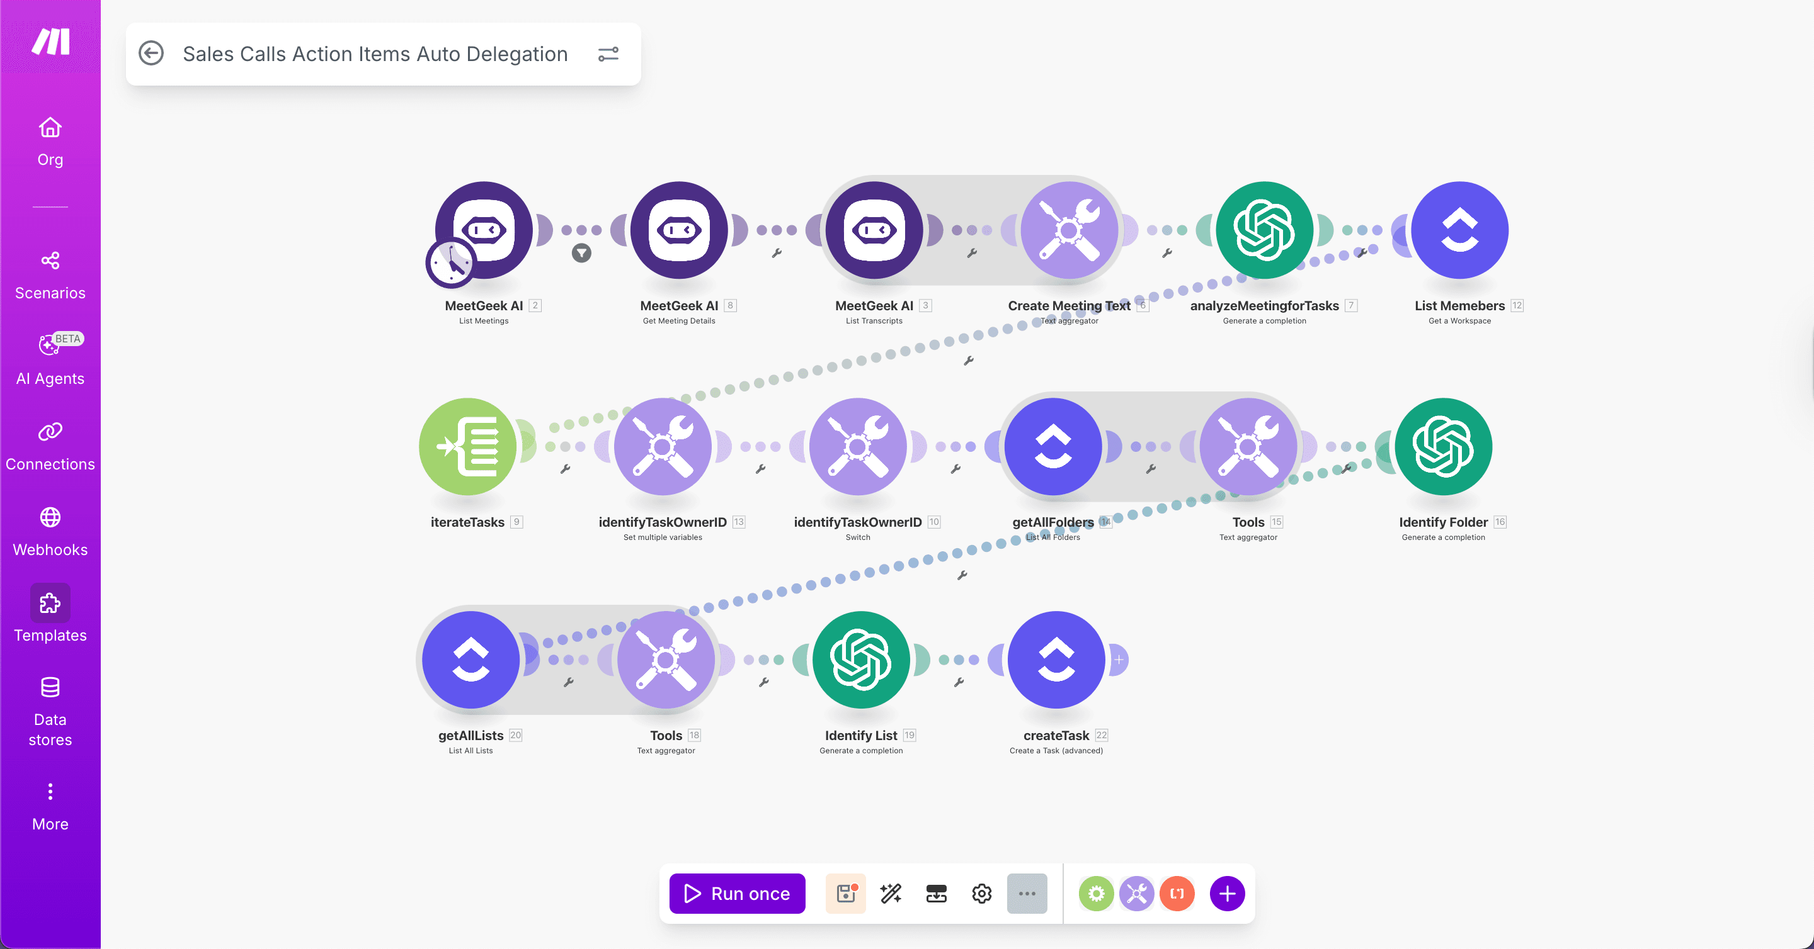Open the orange Text parser tools
Image resolution: width=1814 pixels, height=949 pixels.
1177,894
